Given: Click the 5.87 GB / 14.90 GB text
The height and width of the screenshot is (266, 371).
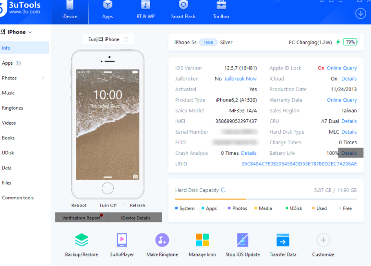Looking at the screenshot, I should (335, 190).
